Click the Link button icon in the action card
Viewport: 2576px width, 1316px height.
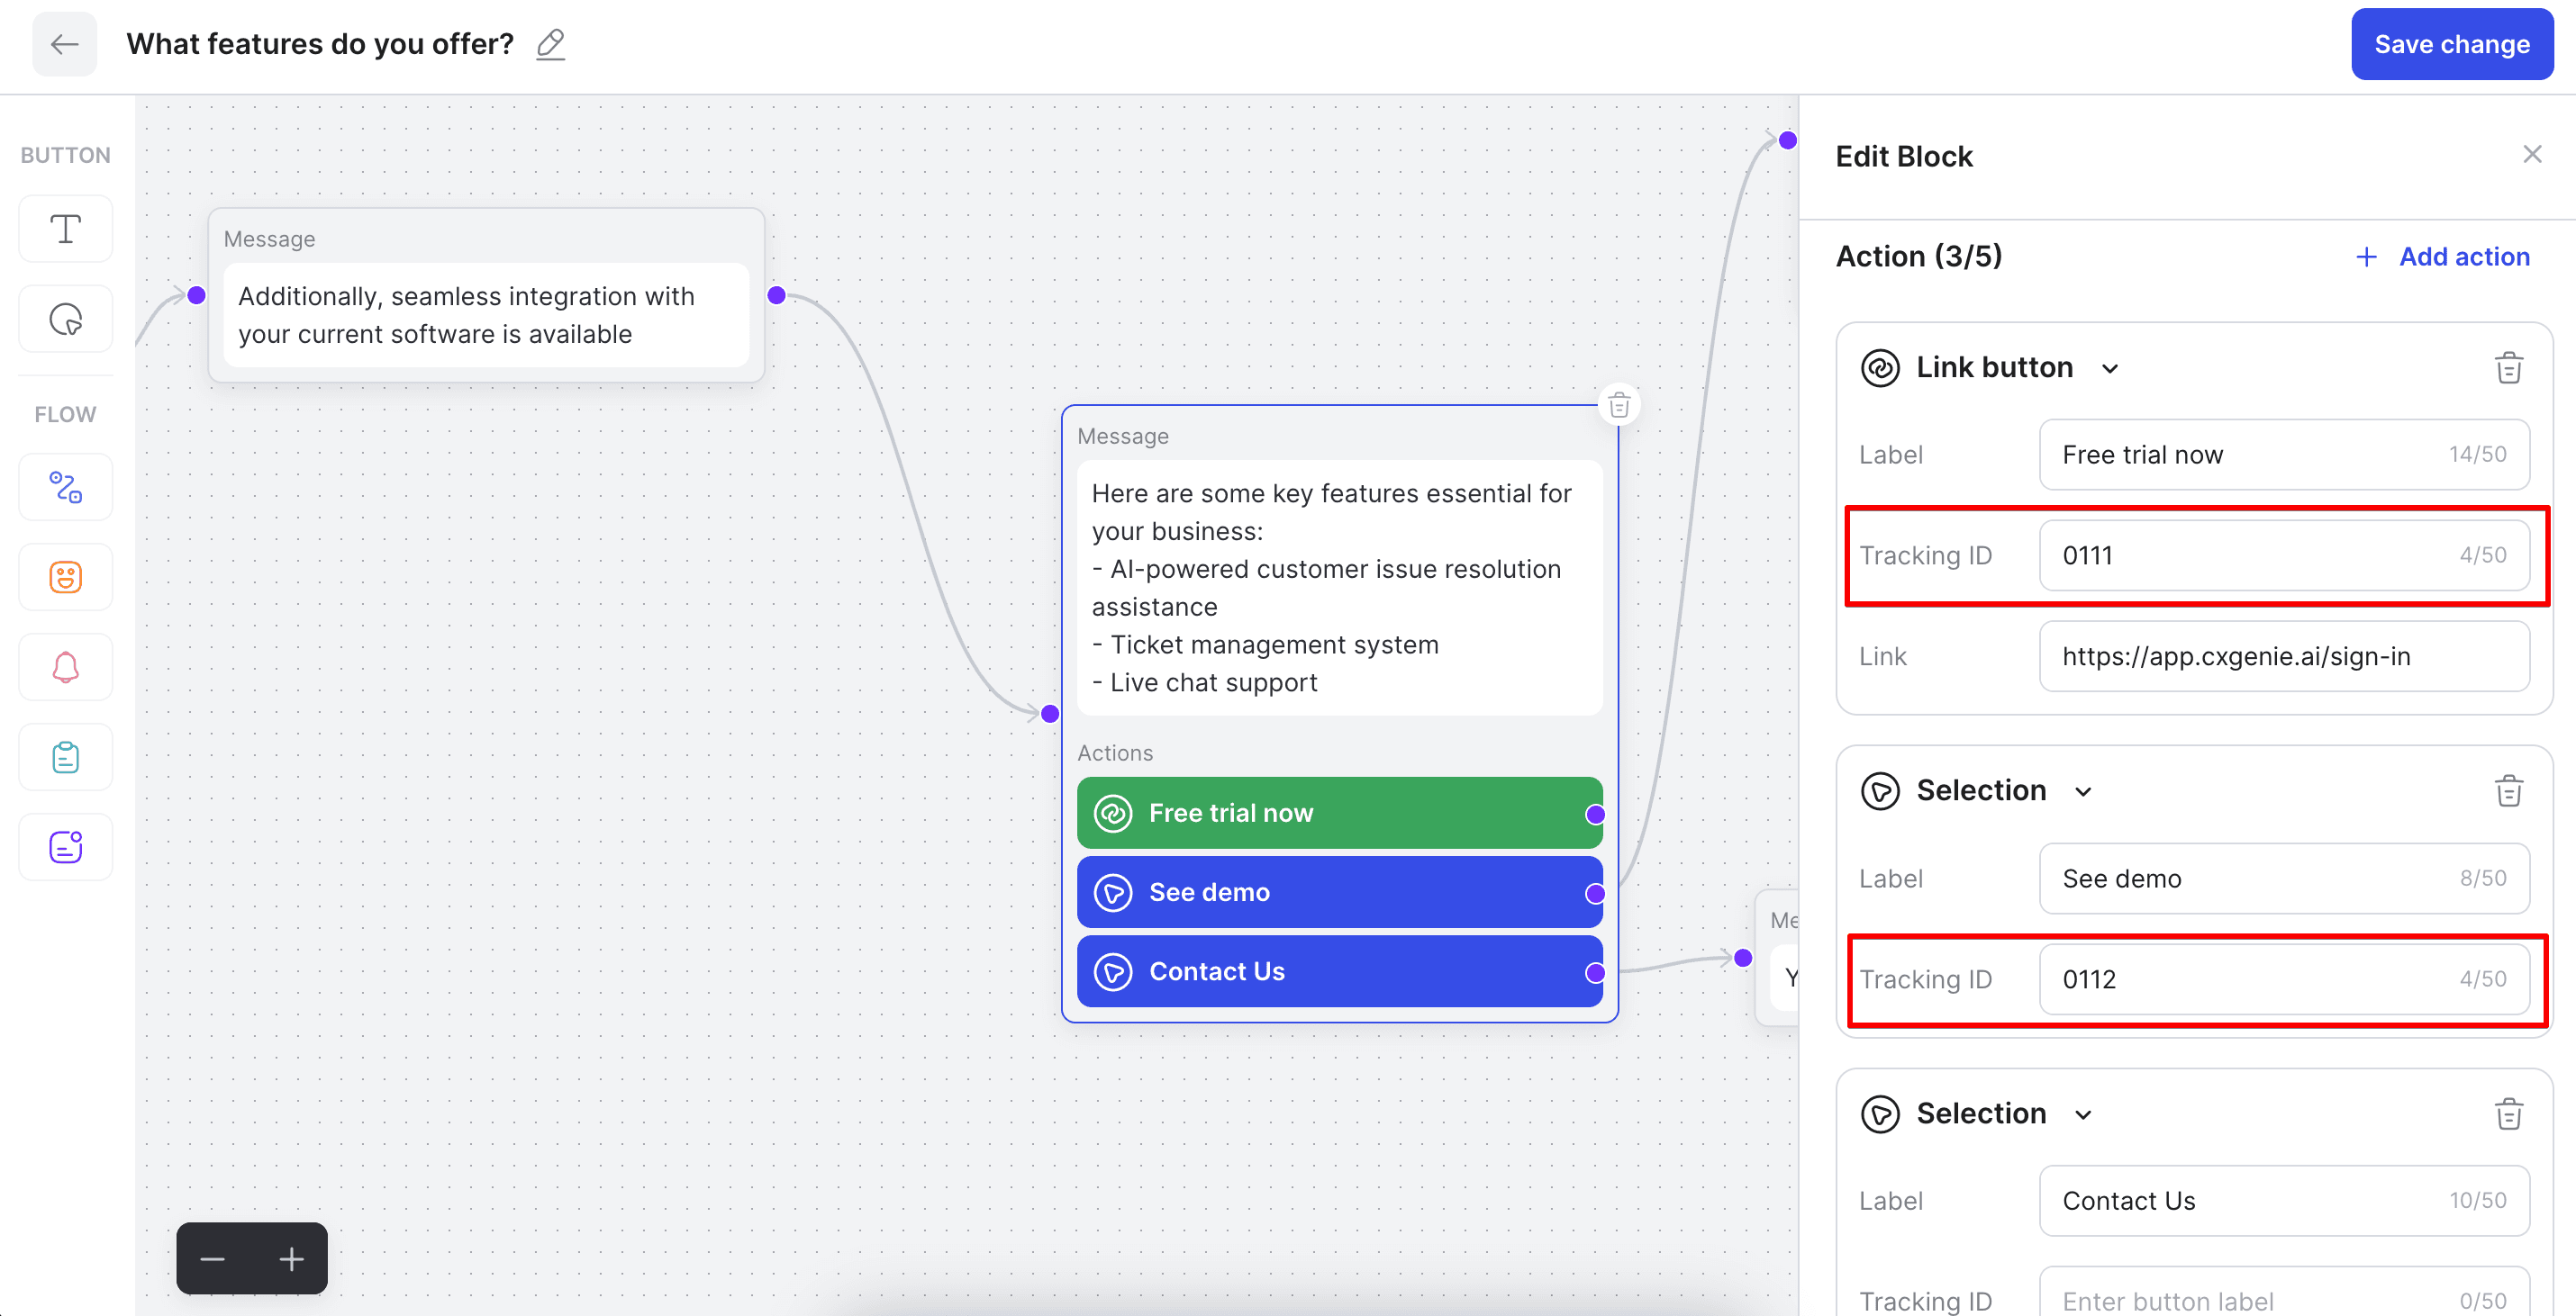(x=1880, y=368)
